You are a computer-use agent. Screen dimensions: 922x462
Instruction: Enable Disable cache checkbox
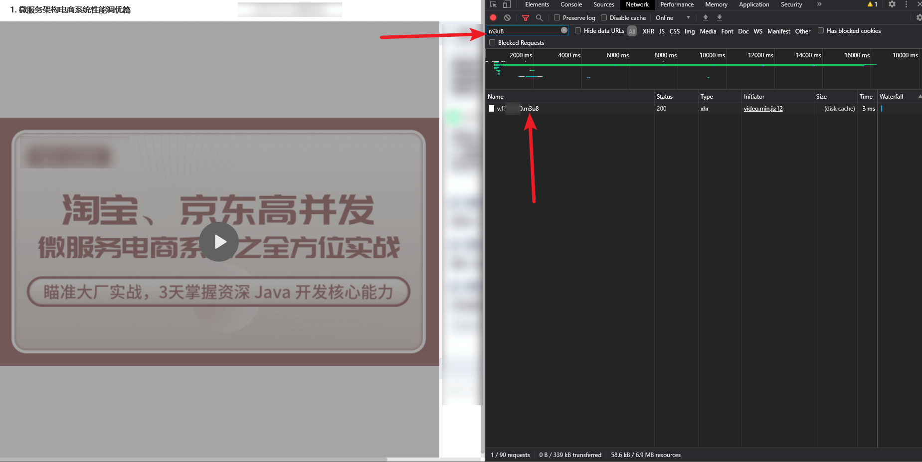[x=604, y=17]
